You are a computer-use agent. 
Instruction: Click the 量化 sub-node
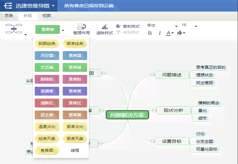(x=202, y=111)
